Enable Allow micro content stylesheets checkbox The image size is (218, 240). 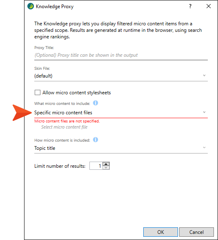click(38, 93)
